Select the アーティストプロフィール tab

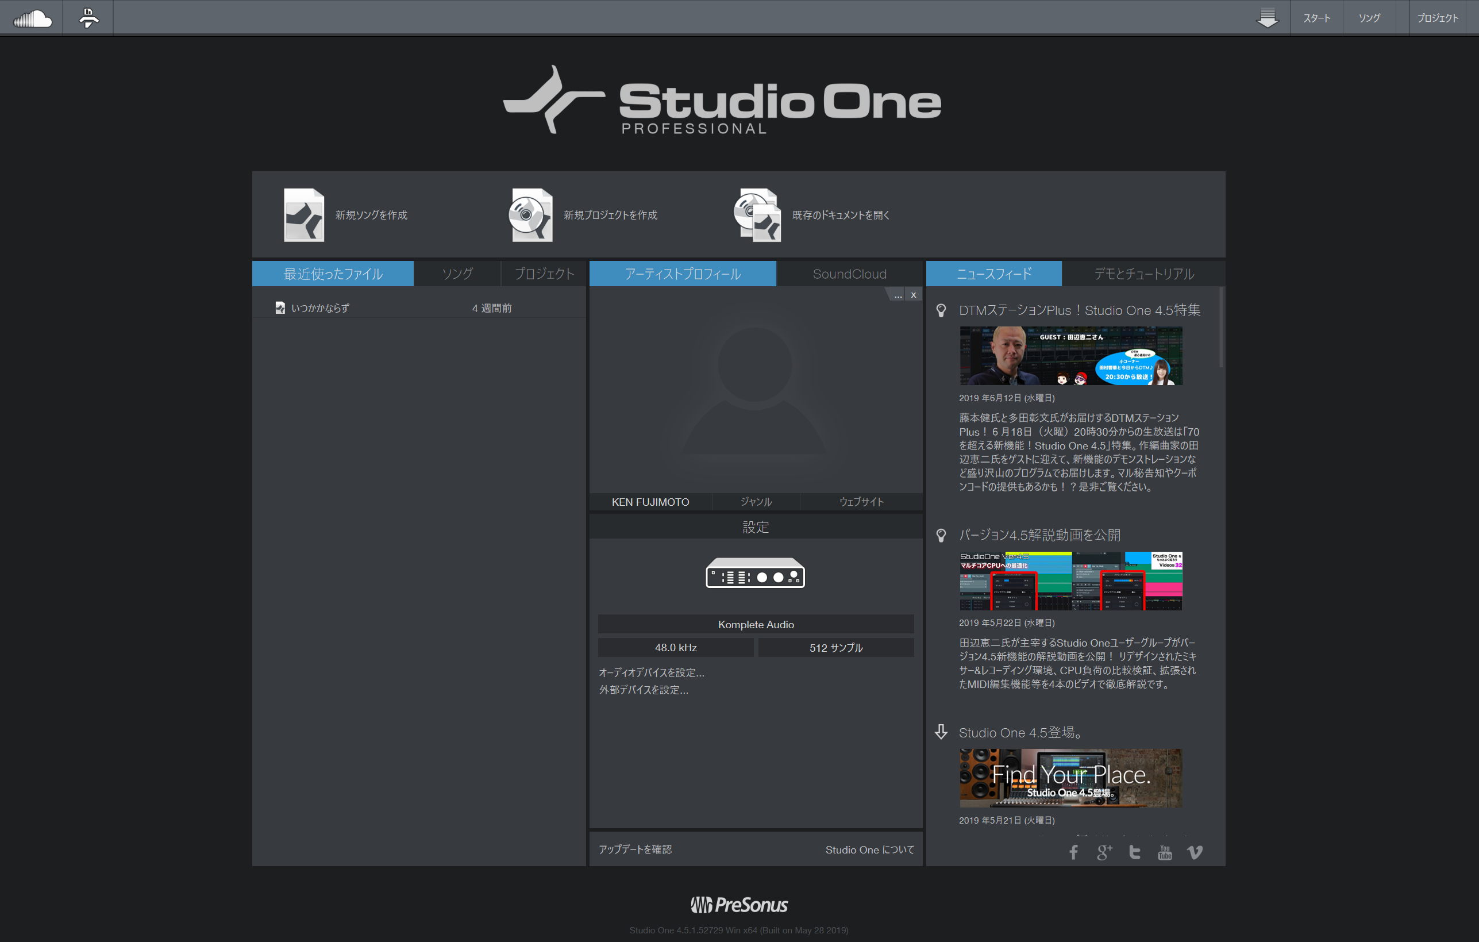click(683, 274)
